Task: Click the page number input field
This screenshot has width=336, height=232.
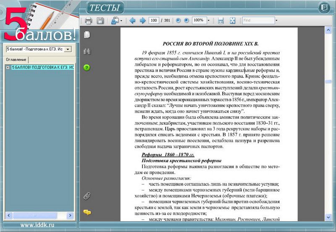Action: (x=153, y=20)
